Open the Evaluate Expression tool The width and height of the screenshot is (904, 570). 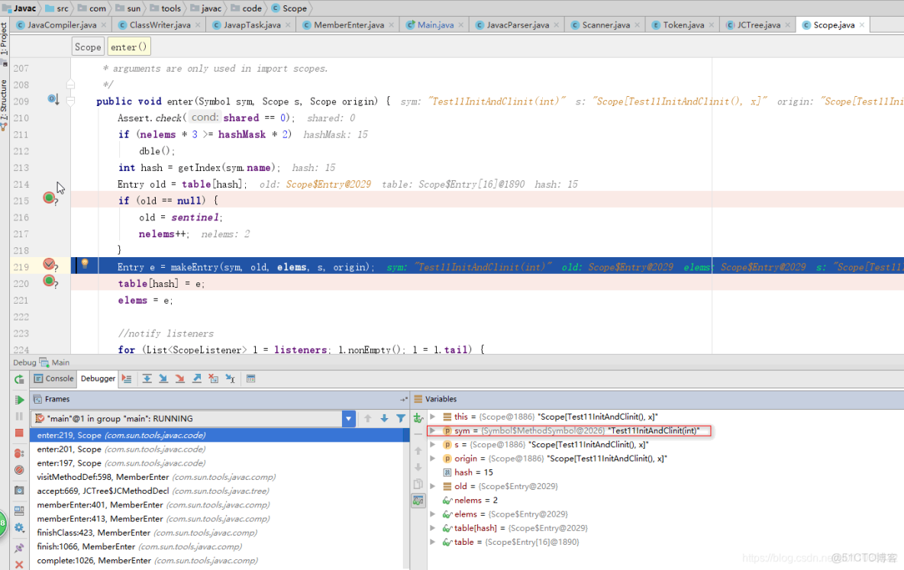pyautogui.click(x=252, y=378)
